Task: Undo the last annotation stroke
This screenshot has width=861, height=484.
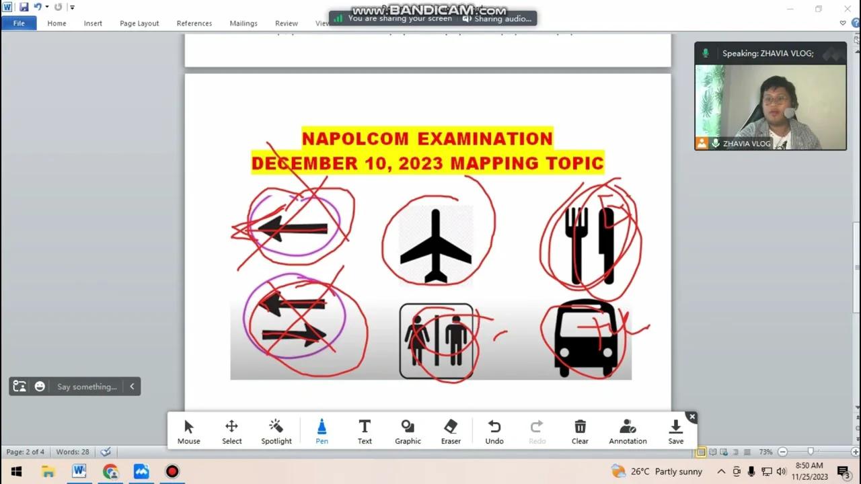Action: (x=494, y=430)
